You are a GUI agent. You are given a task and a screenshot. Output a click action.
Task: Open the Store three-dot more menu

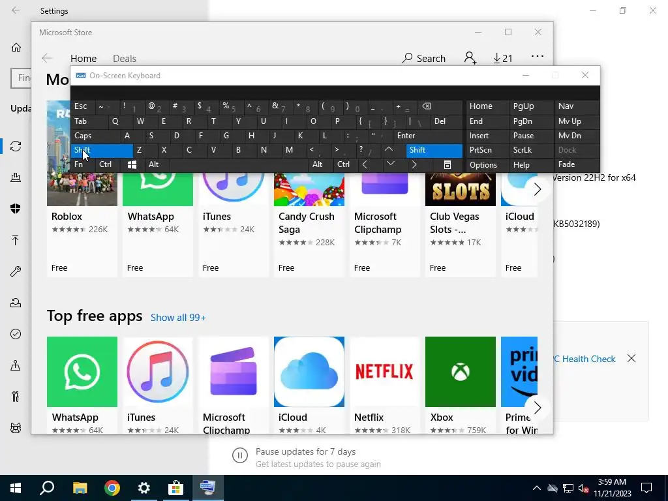pos(538,56)
